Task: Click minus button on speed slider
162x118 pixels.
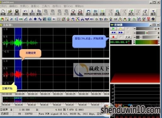Action: [135, 37]
